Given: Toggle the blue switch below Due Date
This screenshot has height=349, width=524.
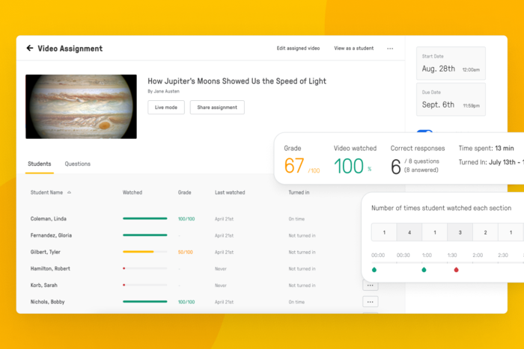Looking at the screenshot, I should [424, 132].
